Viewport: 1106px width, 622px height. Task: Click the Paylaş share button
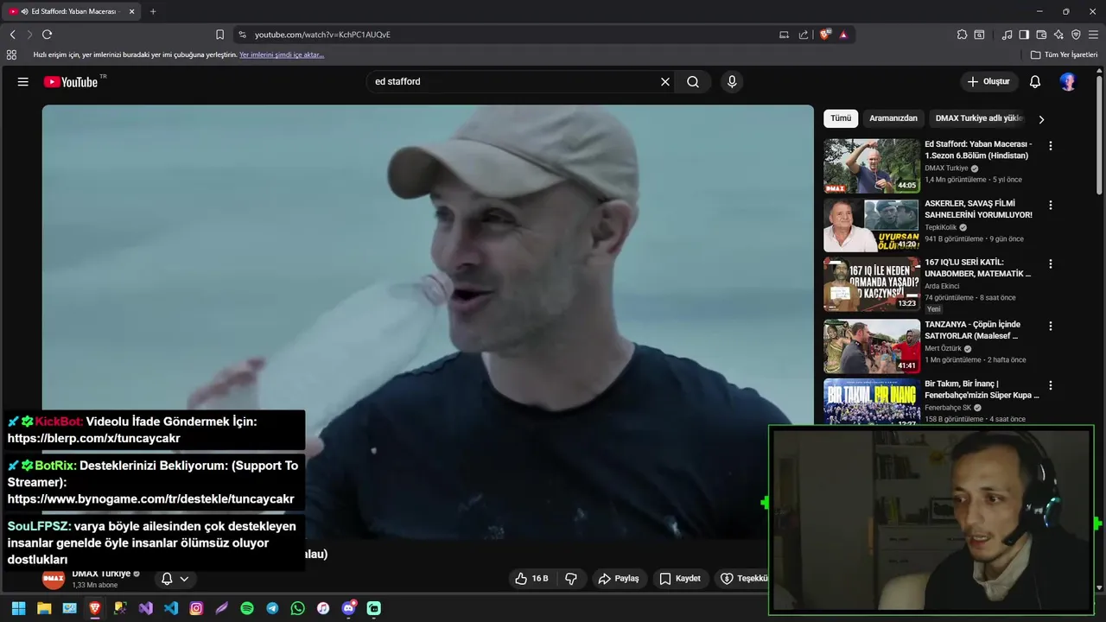[619, 579]
